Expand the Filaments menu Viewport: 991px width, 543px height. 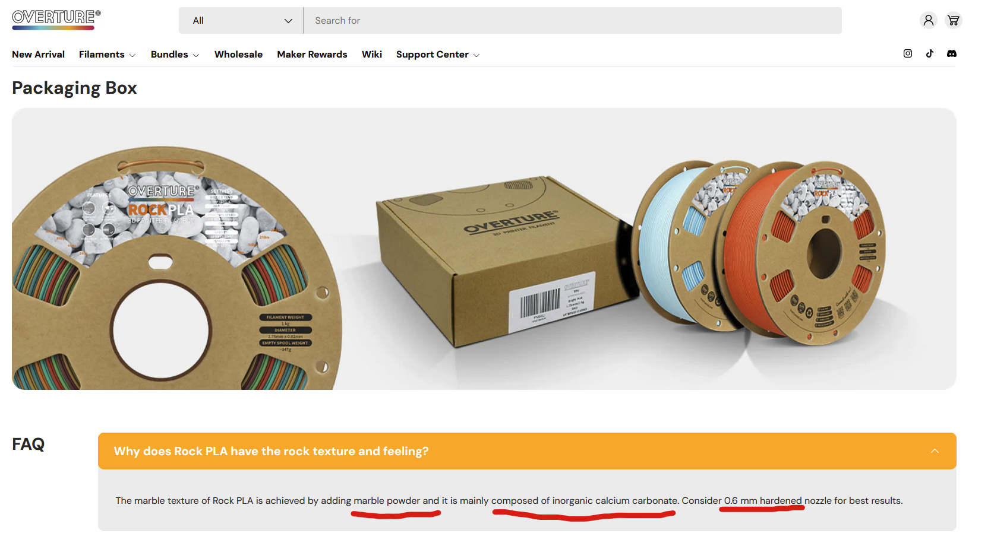click(107, 55)
